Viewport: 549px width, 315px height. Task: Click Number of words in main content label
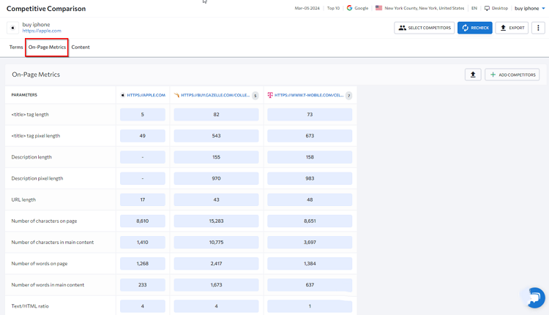(x=48, y=285)
